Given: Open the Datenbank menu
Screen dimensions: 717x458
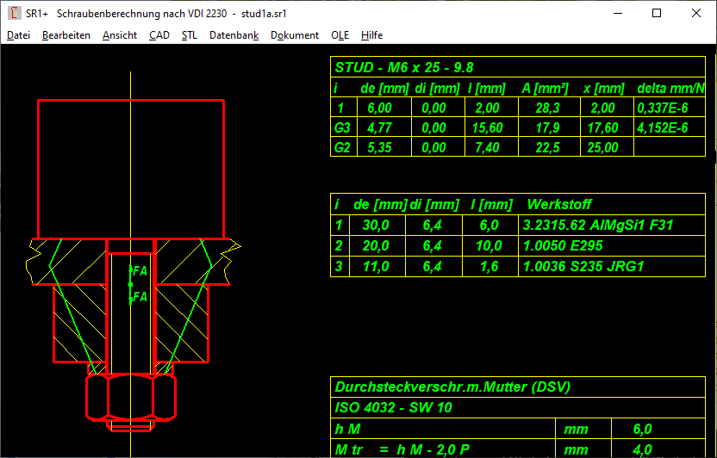Looking at the screenshot, I should [x=234, y=35].
